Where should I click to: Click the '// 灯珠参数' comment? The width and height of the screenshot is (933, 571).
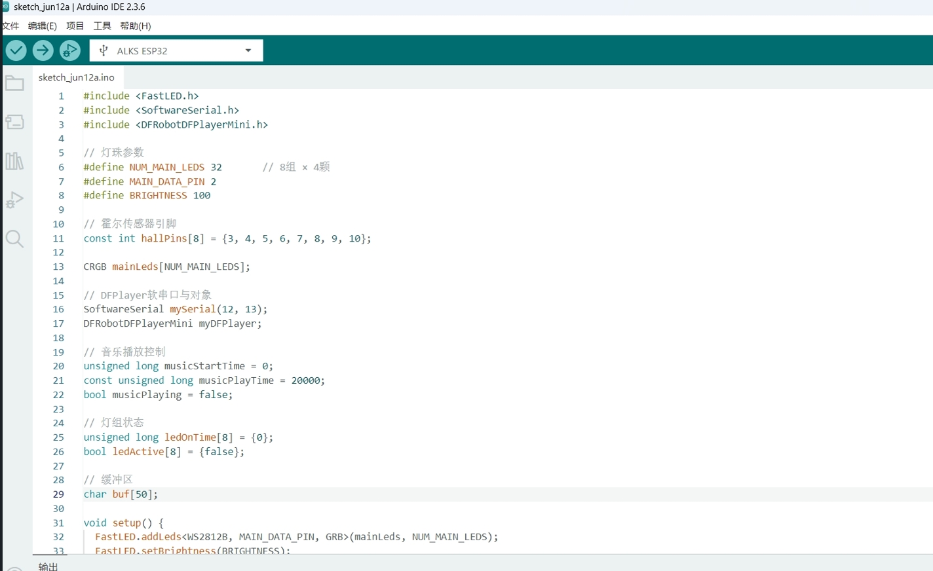114,153
